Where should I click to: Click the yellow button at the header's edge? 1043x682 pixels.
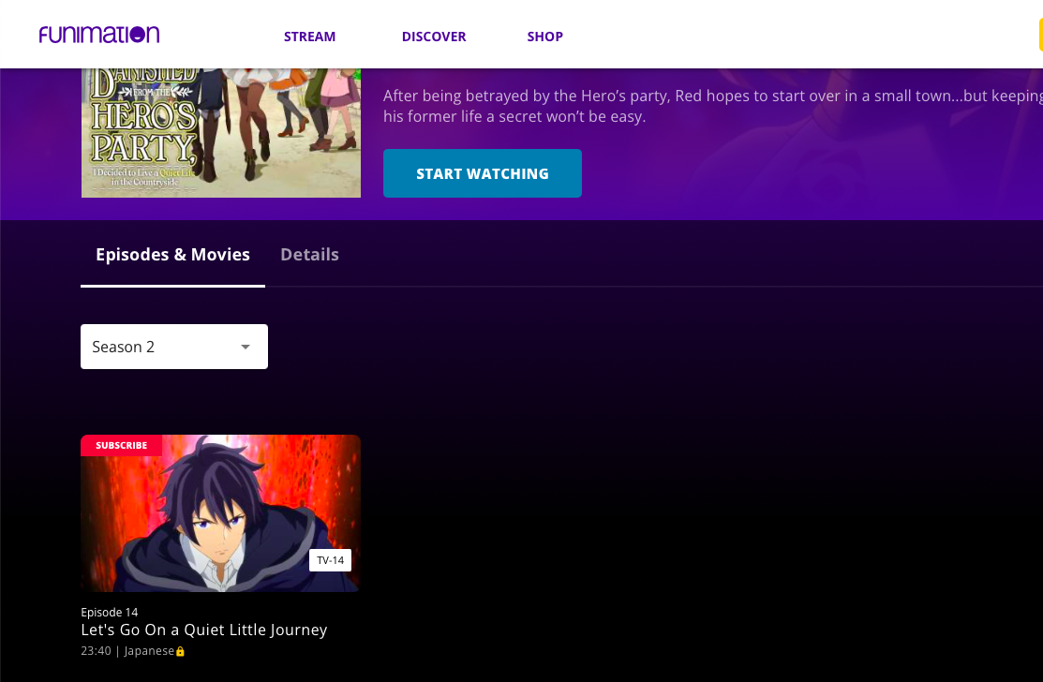(x=1040, y=35)
